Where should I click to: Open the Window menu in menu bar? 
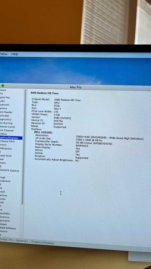3,54
